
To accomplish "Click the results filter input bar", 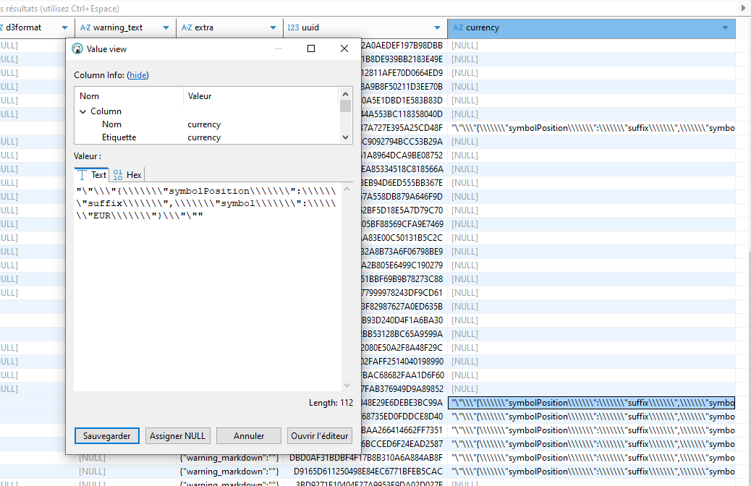I will pos(369,9).
